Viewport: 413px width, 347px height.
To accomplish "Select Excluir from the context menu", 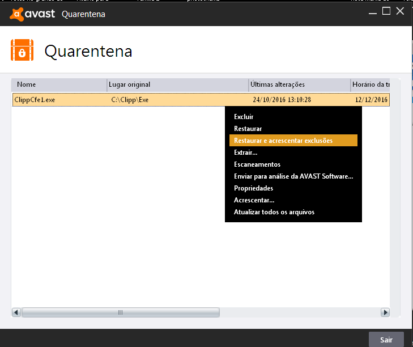I will click(244, 116).
